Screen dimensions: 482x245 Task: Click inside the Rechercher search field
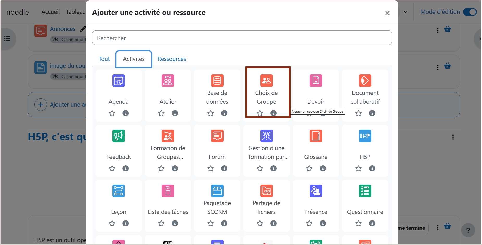pos(242,38)
